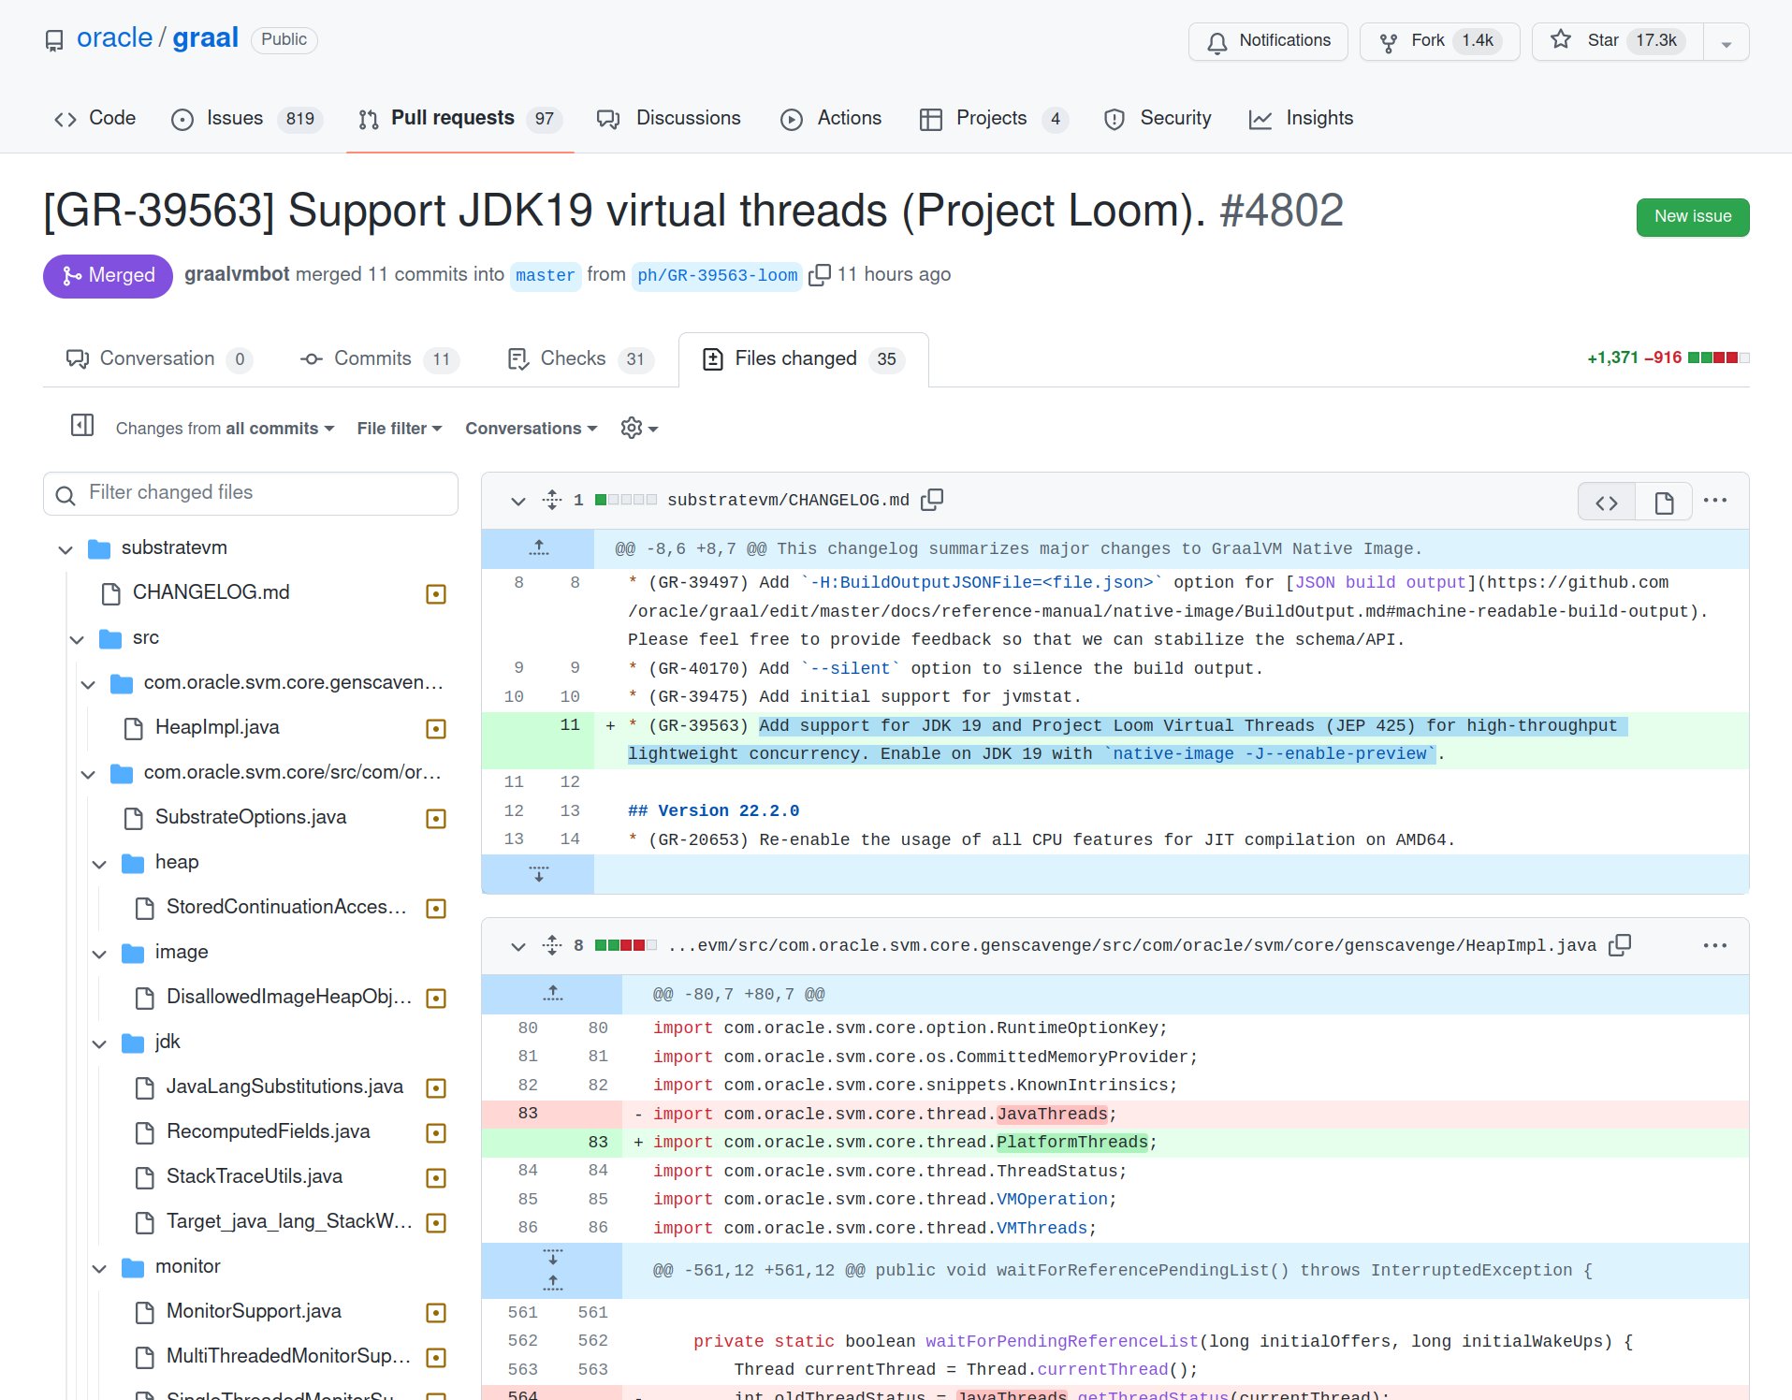Screen dimensions: 1792x1400
Task: Select SubstrateOptions.java in the file tree
Action: click(250, 817)
